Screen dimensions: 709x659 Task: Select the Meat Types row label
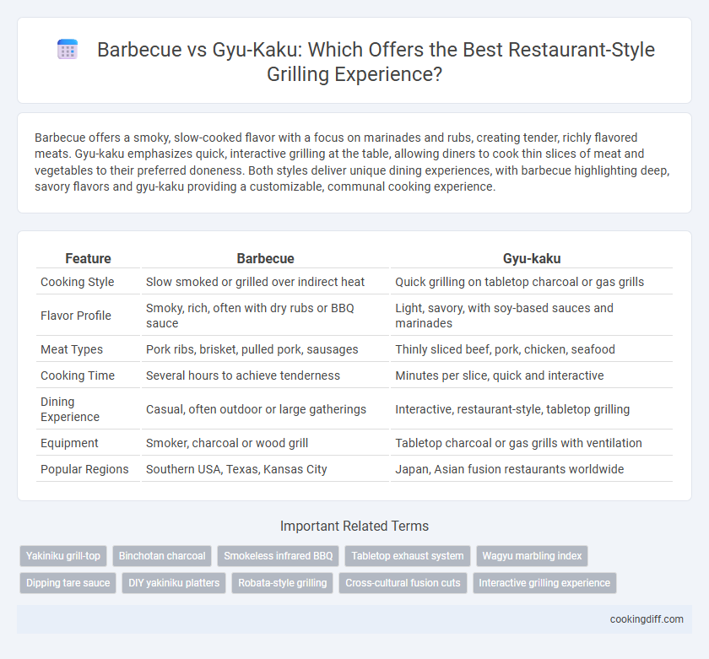click(72, 349)
